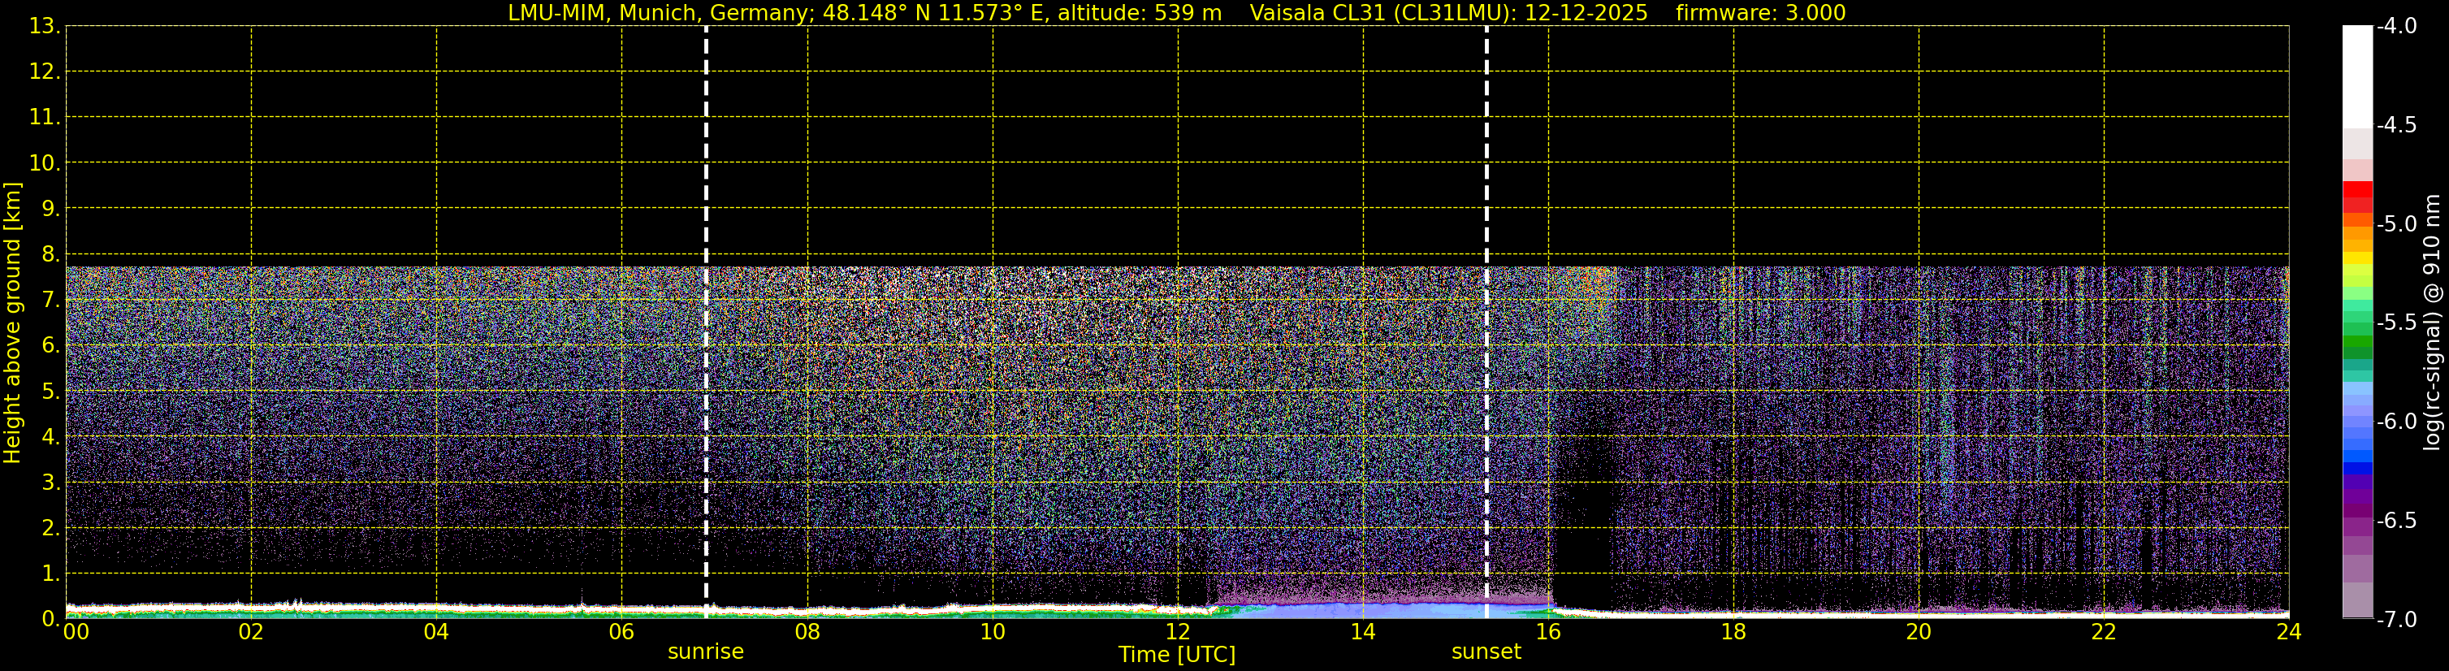The width and height of the screenshot is (2449, 671).
Task: Click the 24 tick on the time axis
Action: 2288,633
